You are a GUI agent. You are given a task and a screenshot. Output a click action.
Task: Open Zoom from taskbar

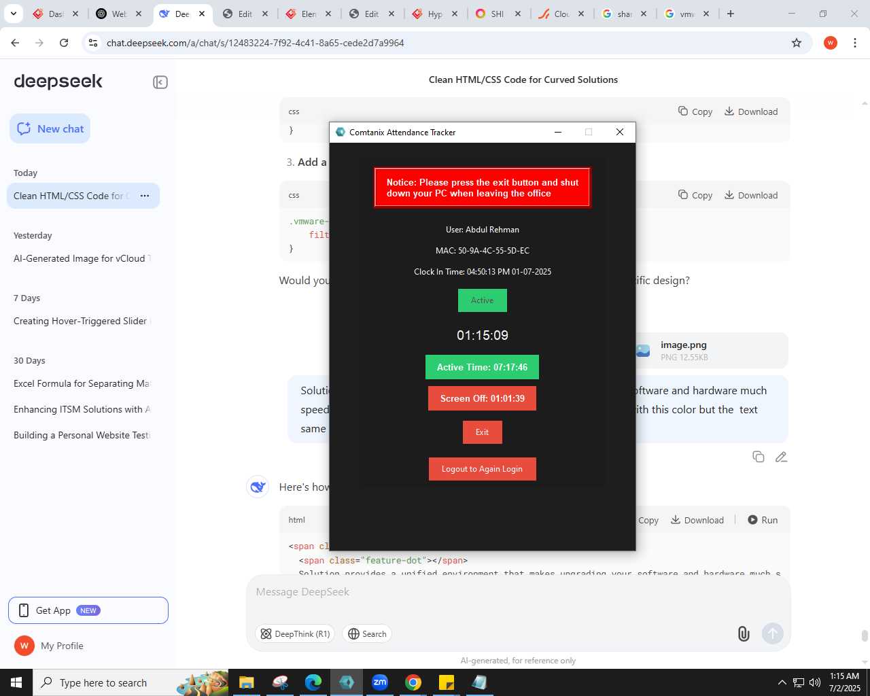pyautogui.click(x=380, y=682)
